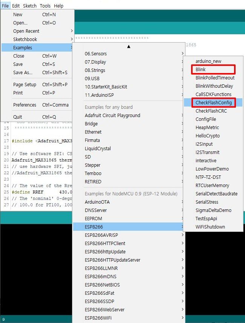
Task: Select the Examples menu entry
Action: tap(37, 47)
